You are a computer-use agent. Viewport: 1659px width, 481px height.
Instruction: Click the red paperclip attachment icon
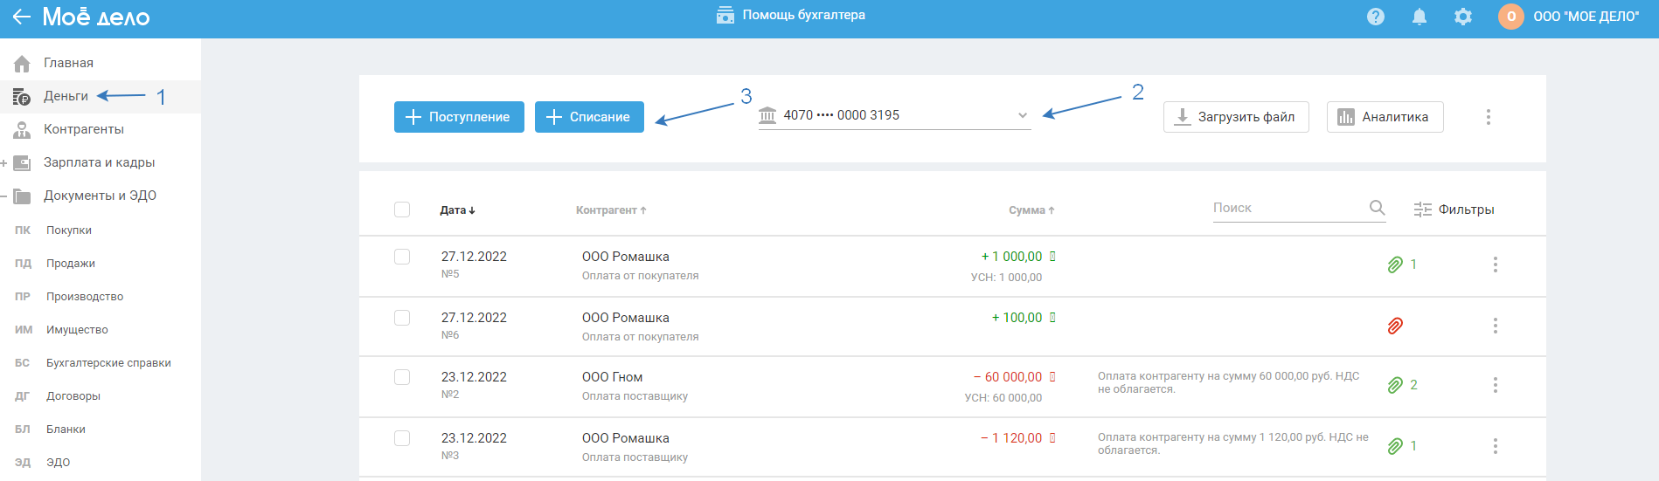pyautogui.click(x=1395, y=326)
